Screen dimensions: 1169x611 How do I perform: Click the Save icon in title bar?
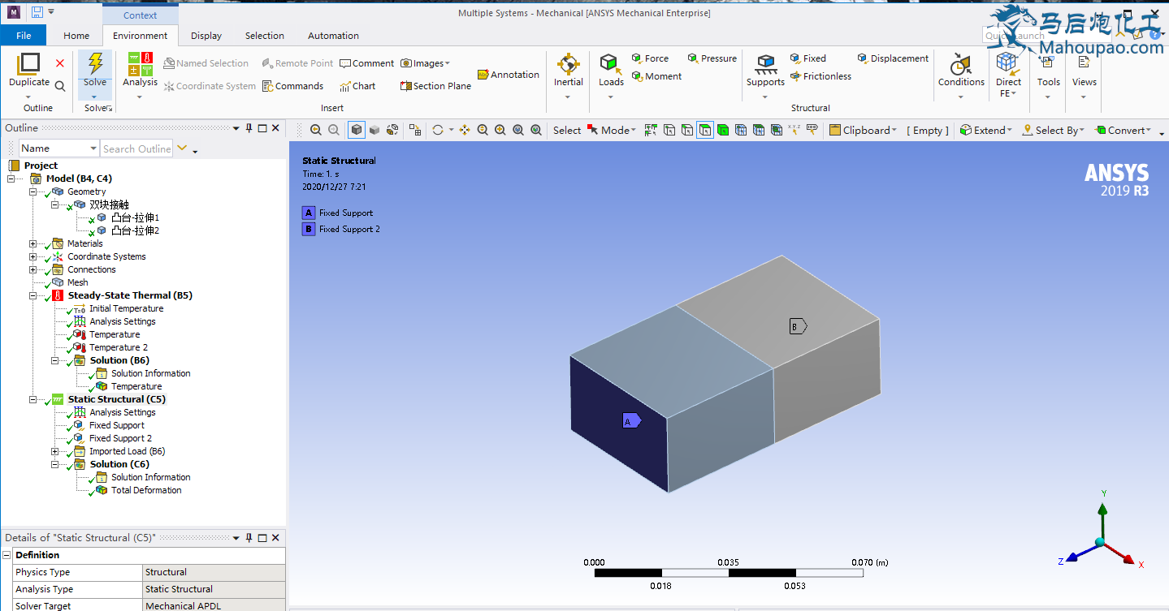[x=37, y=12]
